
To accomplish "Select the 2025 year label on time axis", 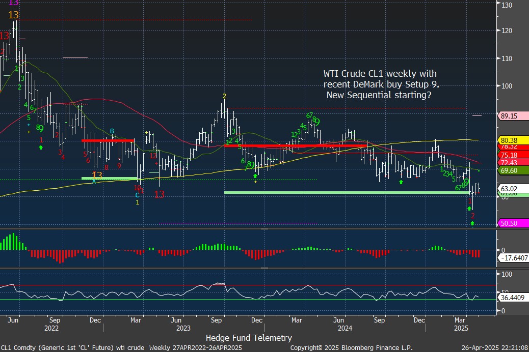I will tap(461, 328).
